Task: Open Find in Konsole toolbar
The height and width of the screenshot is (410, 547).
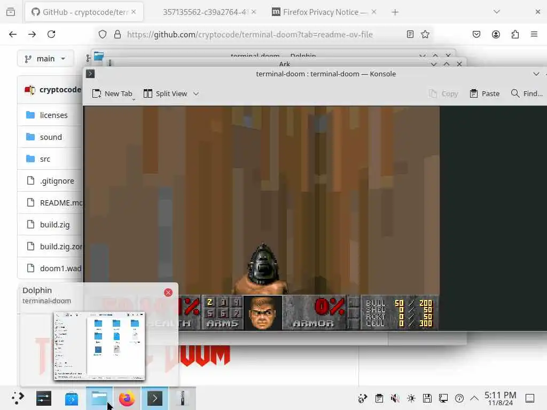Action: (527, 93)
